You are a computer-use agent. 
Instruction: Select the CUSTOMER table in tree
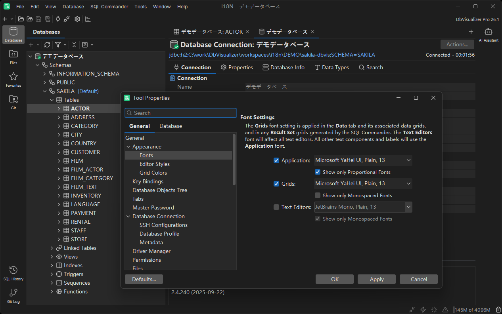click(85, 152)
